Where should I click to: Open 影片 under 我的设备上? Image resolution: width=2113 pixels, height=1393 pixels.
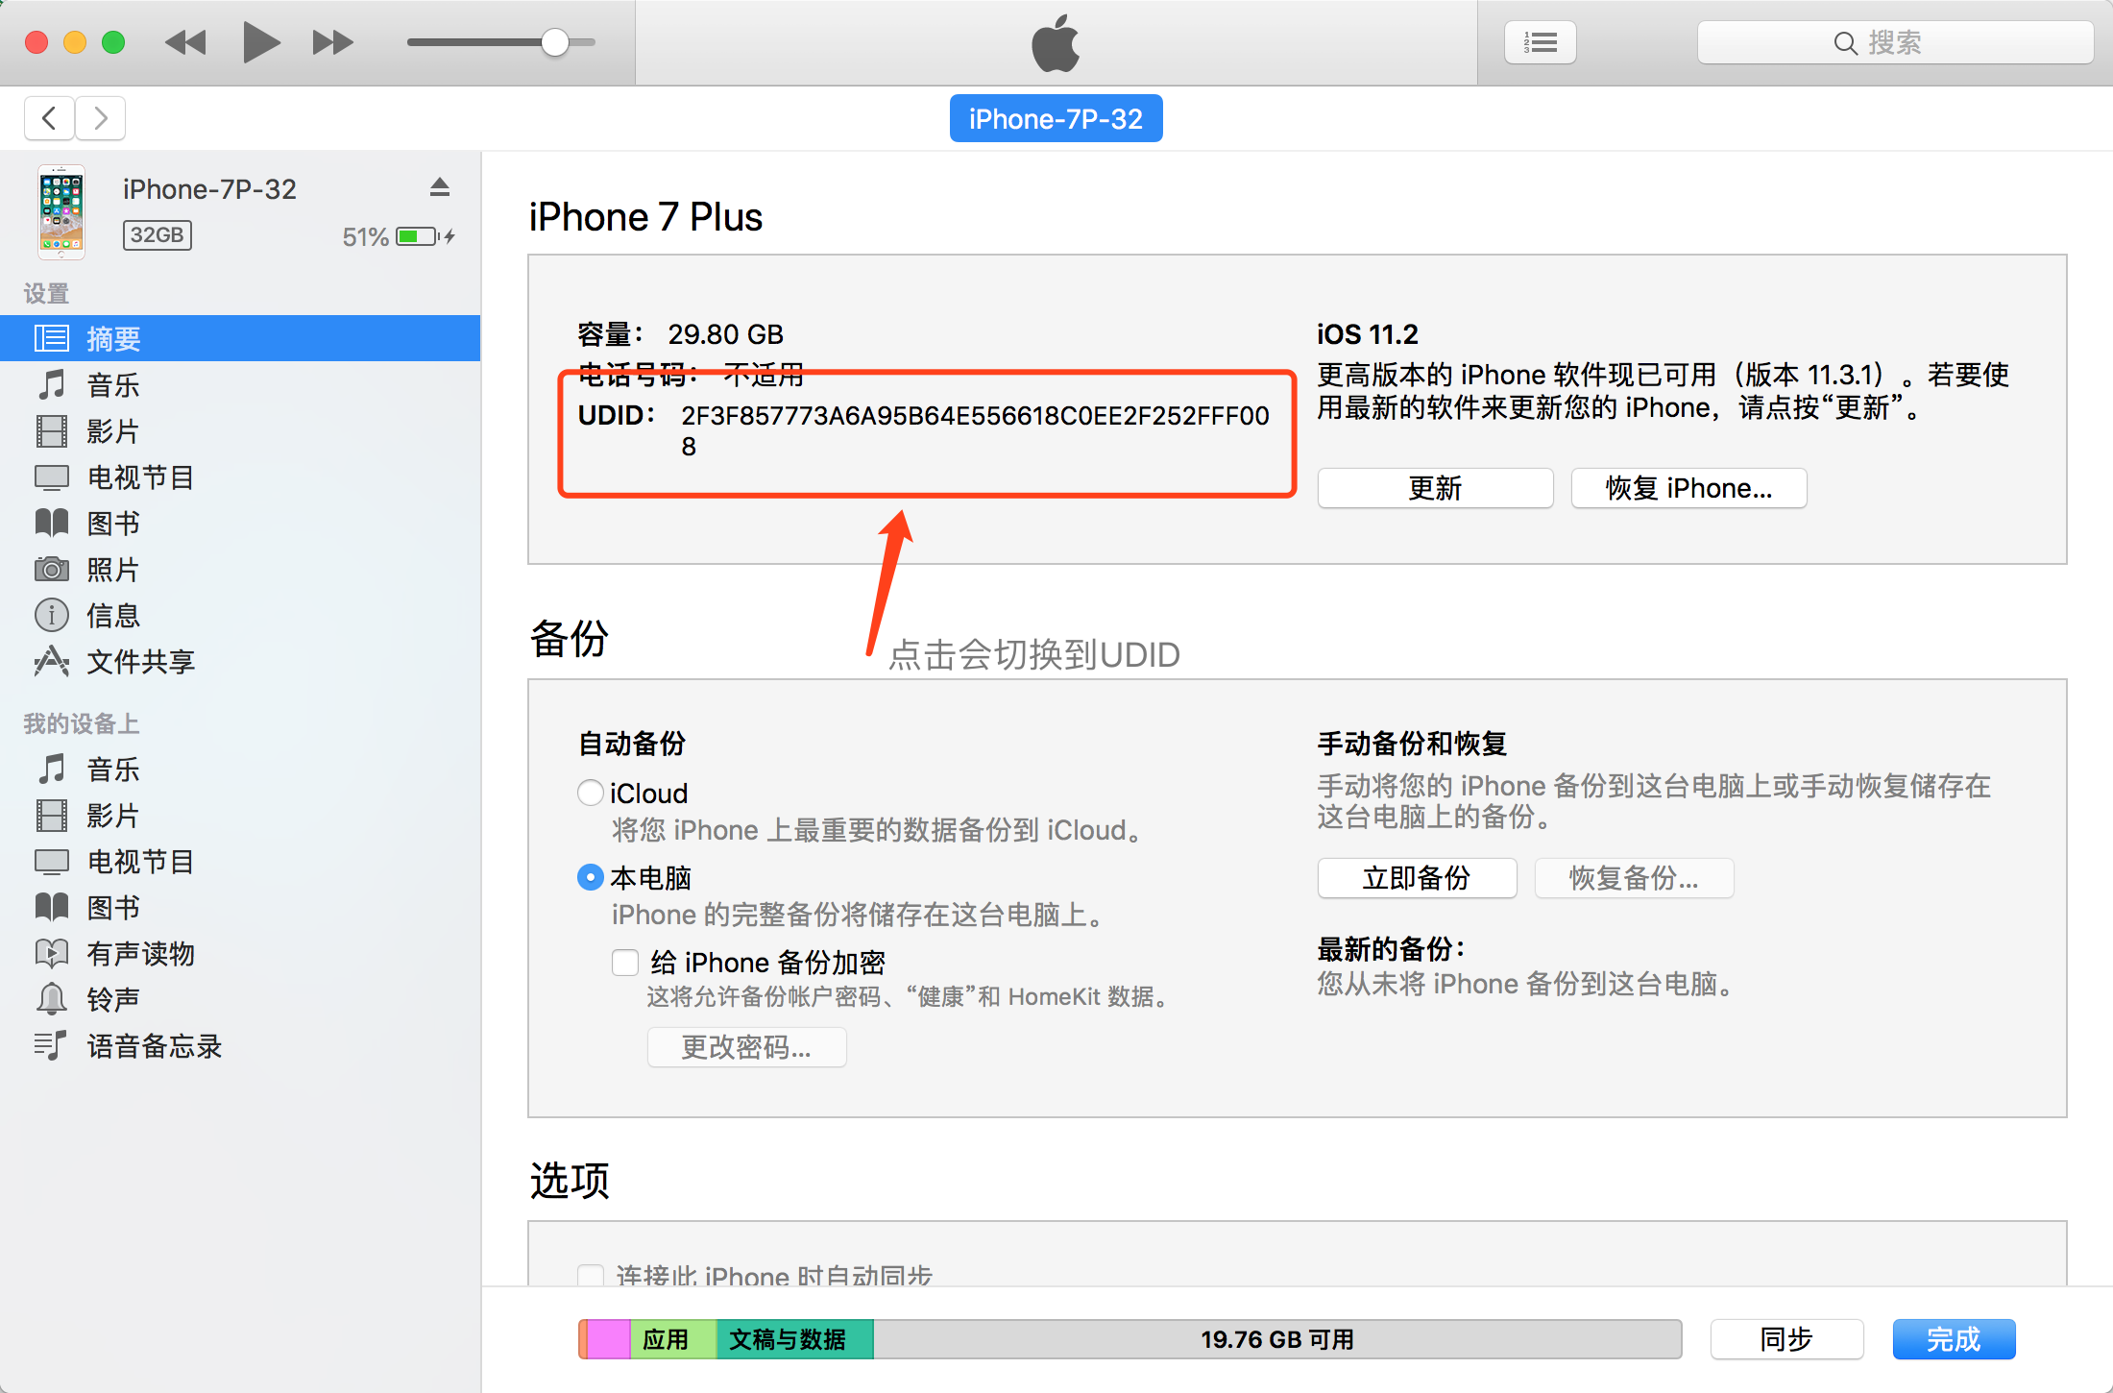(x=240, y=816)
